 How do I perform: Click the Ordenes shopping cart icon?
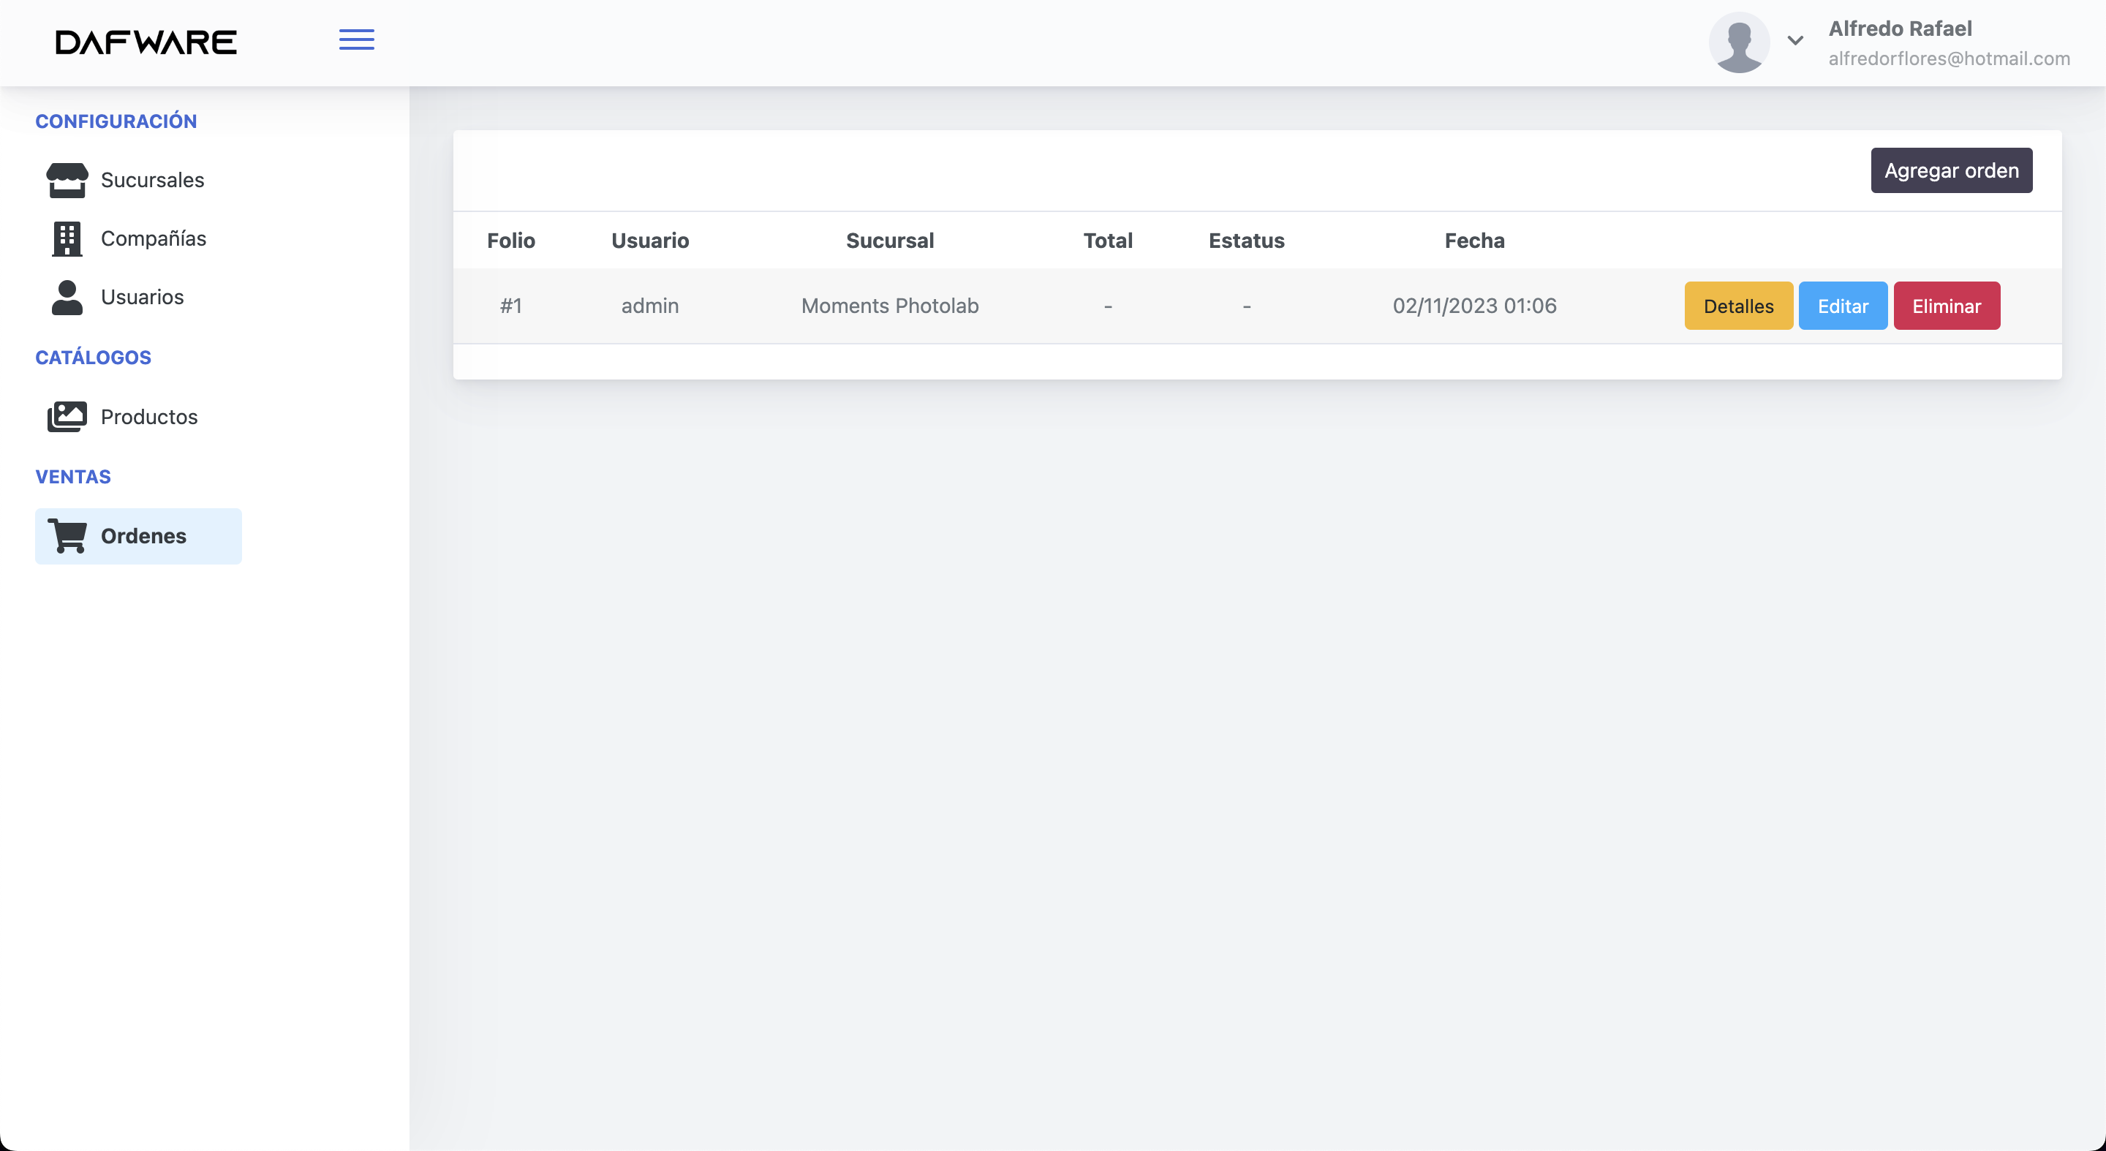pyautogui.click(x=67, y=536)
